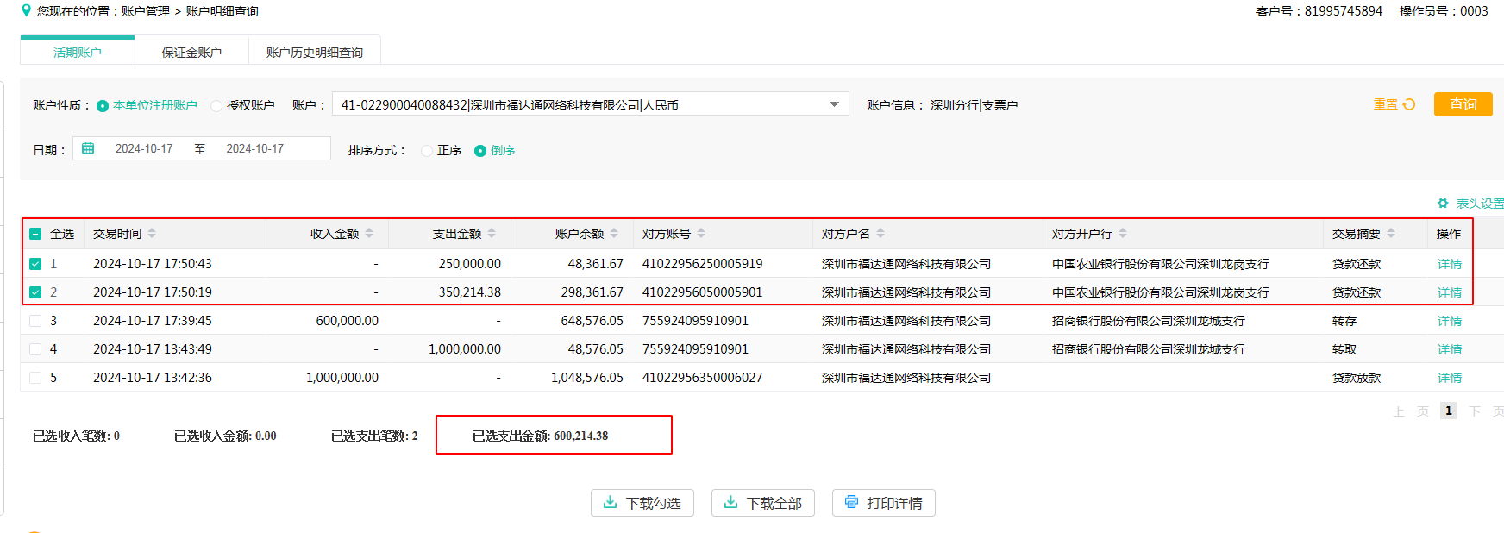This screenshot has height=533, width=1504.
Task: Click 账户管理 in the breadcrumb
Action: pos(146,11)
